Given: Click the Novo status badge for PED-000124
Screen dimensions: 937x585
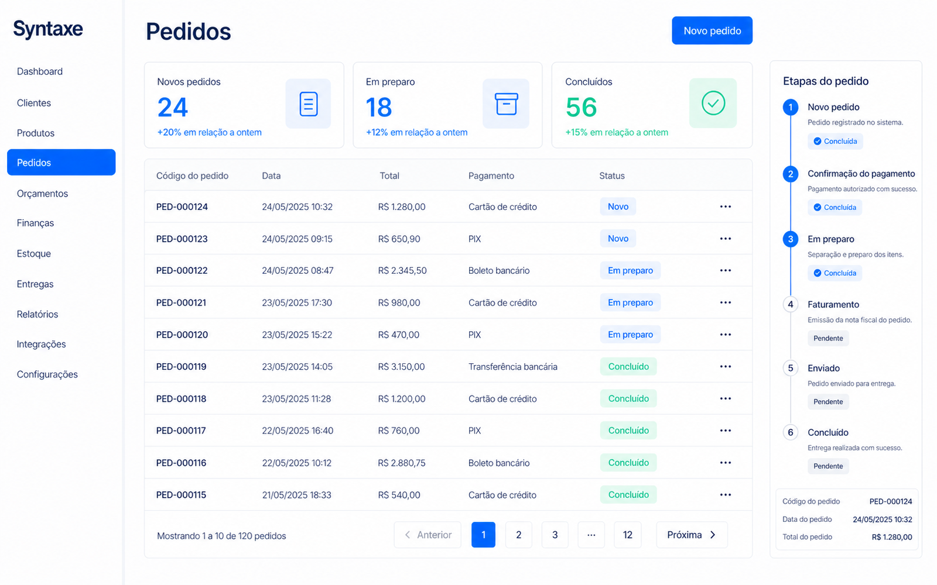Looking at the screenshot, I should (618, 207).
